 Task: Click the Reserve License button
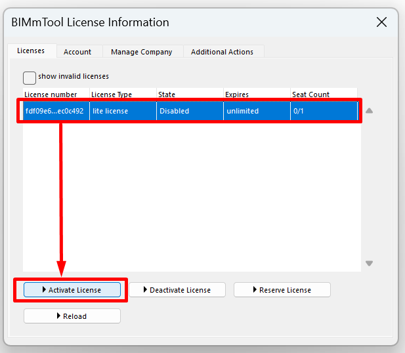point(282,290)
